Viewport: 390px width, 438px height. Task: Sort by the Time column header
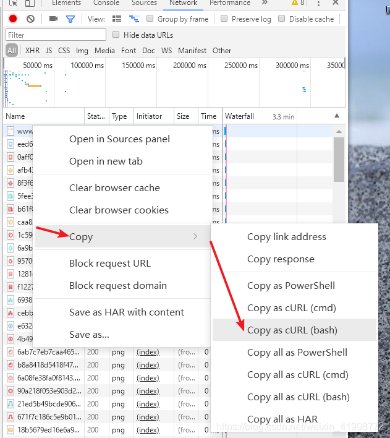[x=210, y=116]
